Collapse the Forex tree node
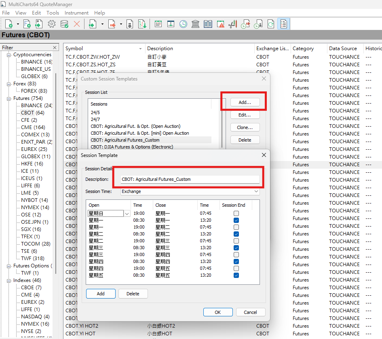The image size is (382, 339). pos(9,84)
